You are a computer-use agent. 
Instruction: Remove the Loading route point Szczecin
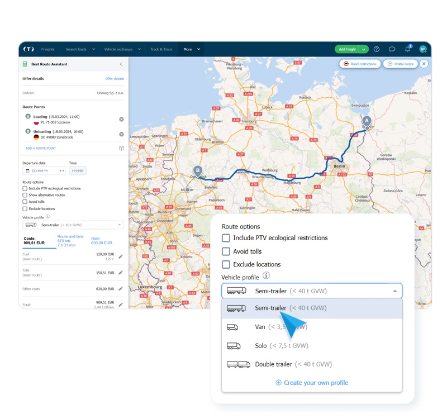point(121,119)
